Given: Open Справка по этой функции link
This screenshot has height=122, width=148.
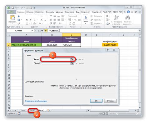Looking at the screenshot, I should pos(36,101).
